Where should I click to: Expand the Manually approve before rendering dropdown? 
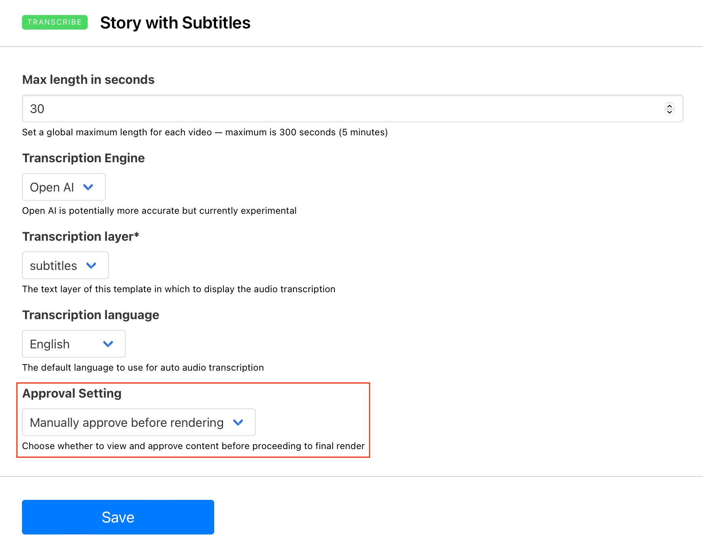click(x=139, y=423)
